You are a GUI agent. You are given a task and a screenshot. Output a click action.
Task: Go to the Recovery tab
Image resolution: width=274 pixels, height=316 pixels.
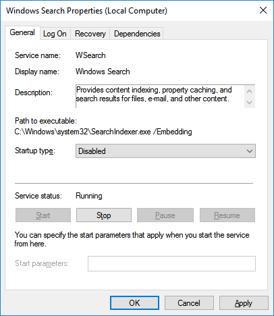[x=90, y=34]
